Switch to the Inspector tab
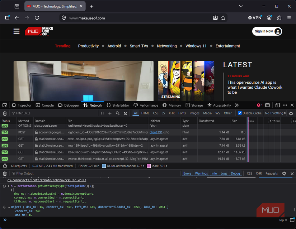The width and height of the screenshot is (296, 229). (22, 105)
